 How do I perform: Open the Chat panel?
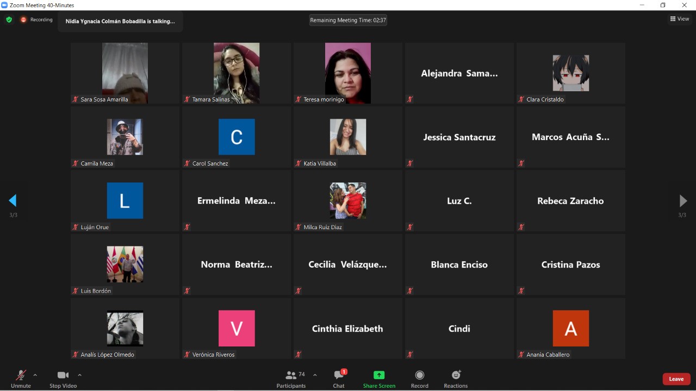[x=339, y=379]
